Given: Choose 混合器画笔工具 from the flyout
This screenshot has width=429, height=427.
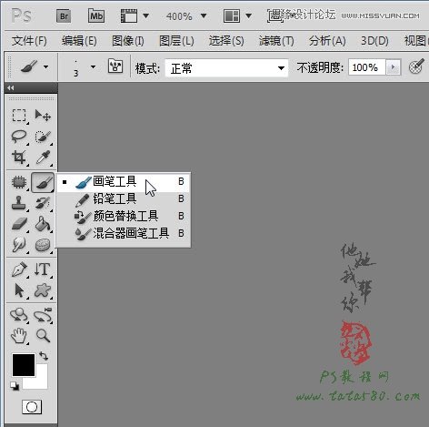Looking at the screenshot, I should (x=124, y=233).
